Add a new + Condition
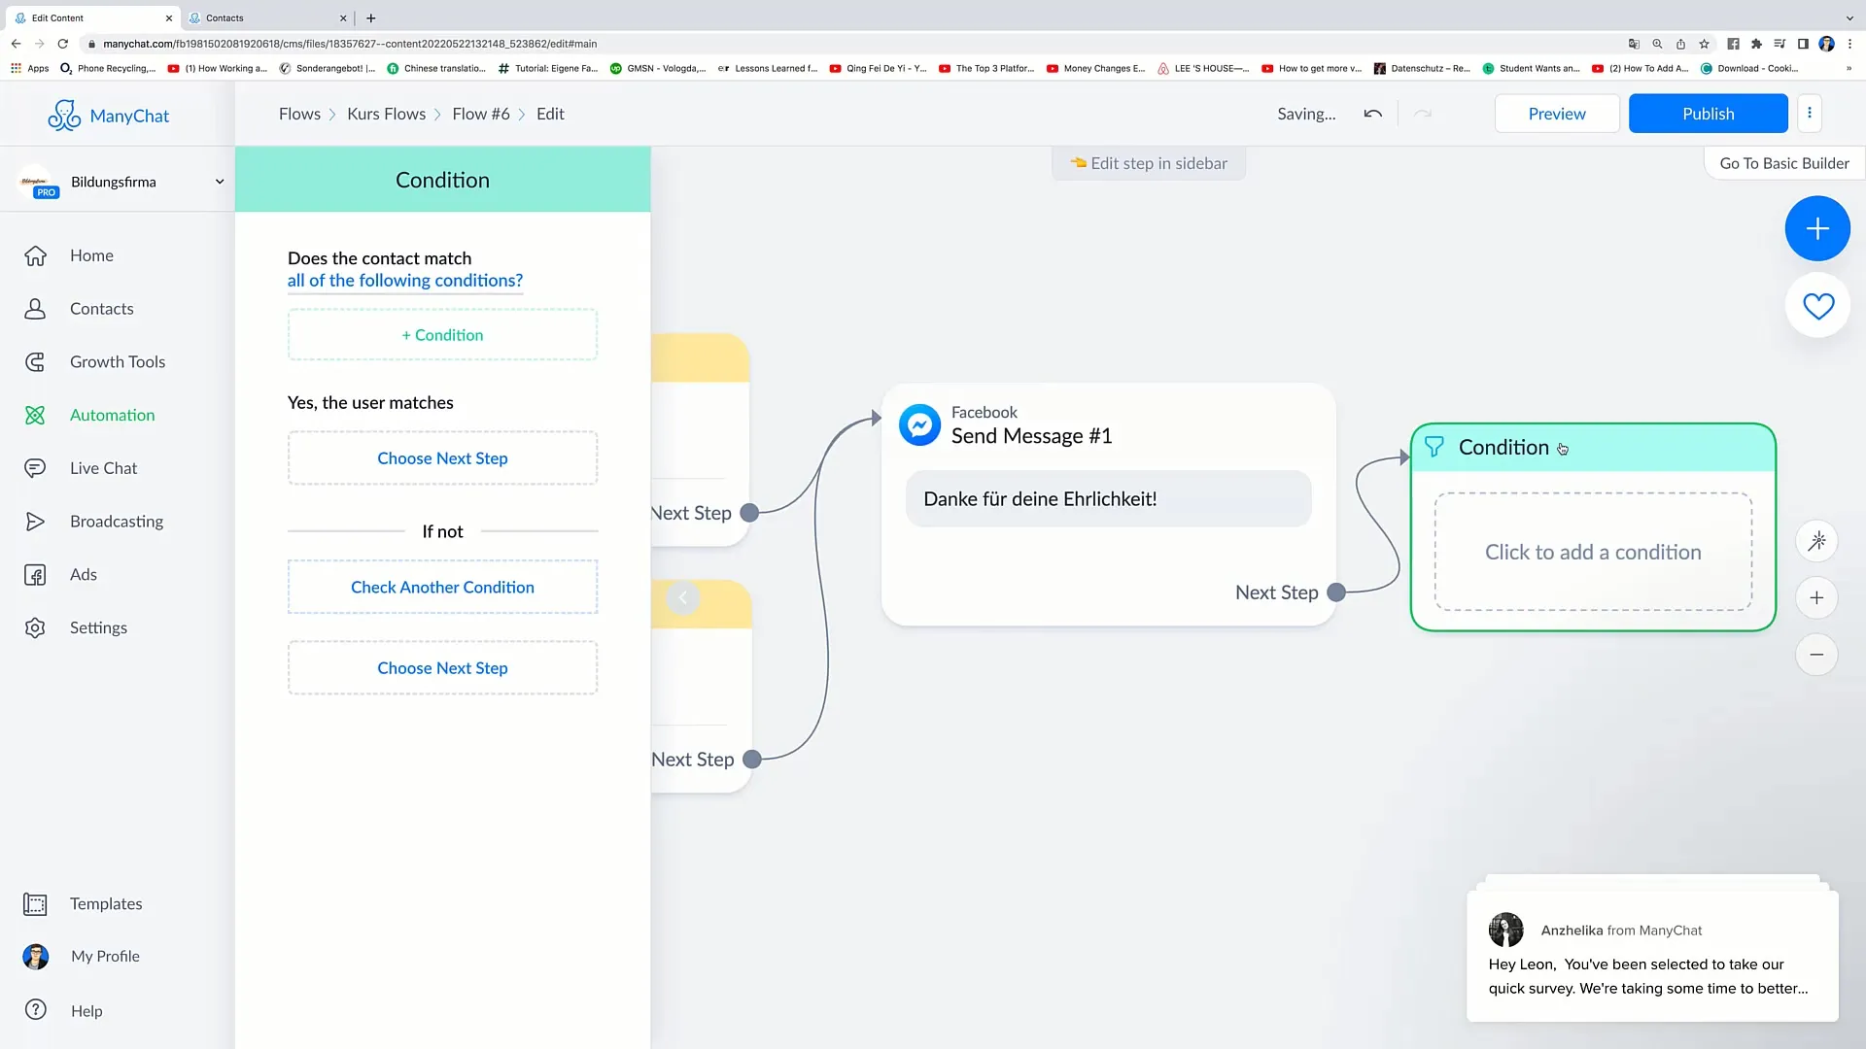Viewport: 1866px width, 1049px height. point(442,335)
